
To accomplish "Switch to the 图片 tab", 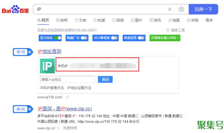I will [137, 20].
